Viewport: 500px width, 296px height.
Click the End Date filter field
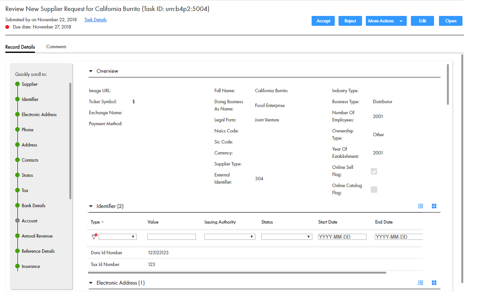pos(399,237)
